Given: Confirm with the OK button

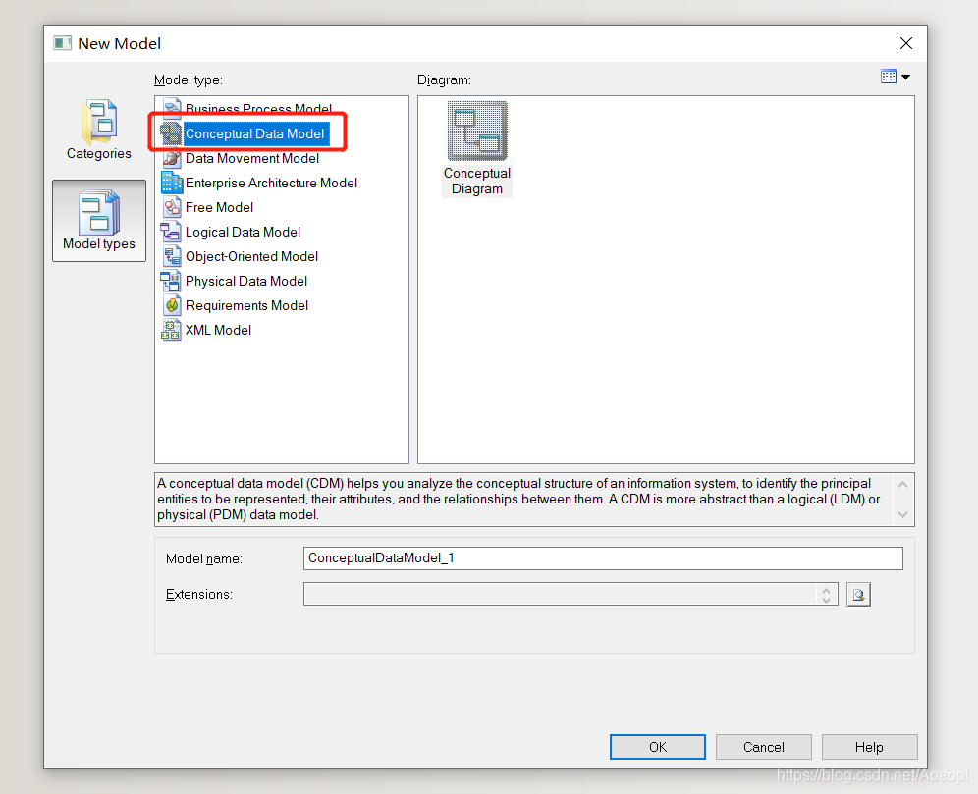Looking at the screenshot, I should click(x=658, y=747).
